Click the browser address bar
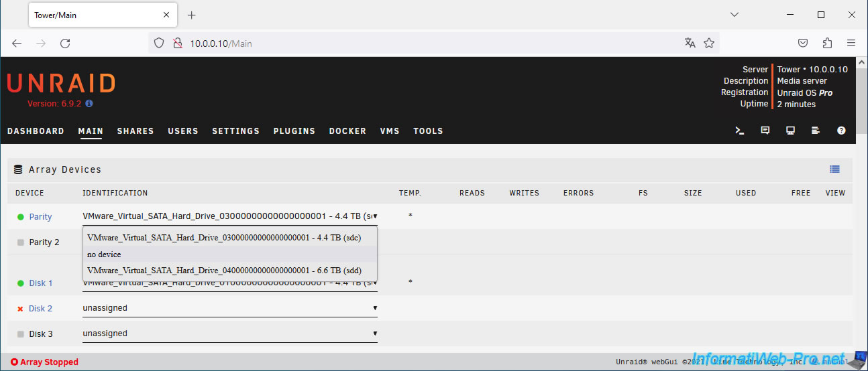 pyautogui.click(x=429, y=44)
